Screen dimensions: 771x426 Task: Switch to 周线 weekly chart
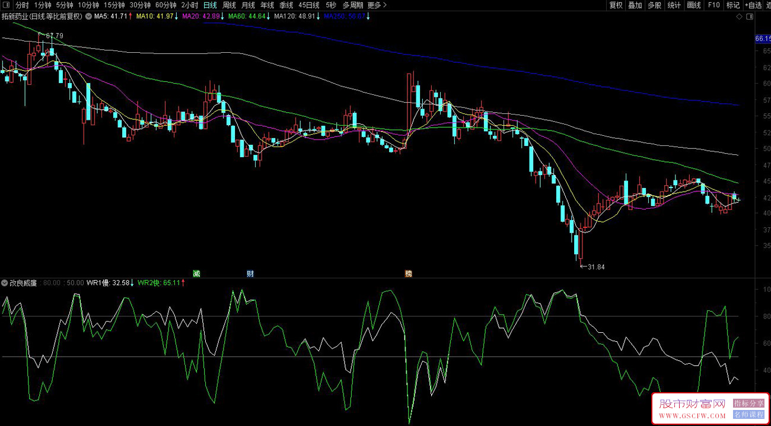click(x=229, y=5)
